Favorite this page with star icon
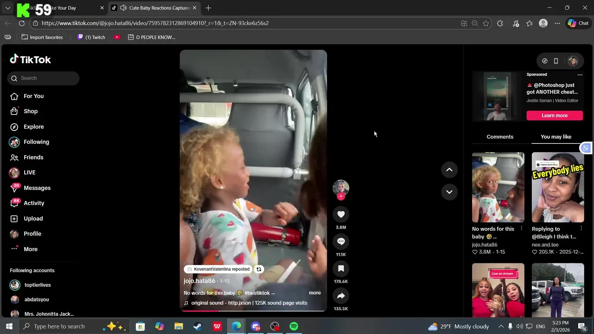This screenshot has width=594, height=334. 486,23
